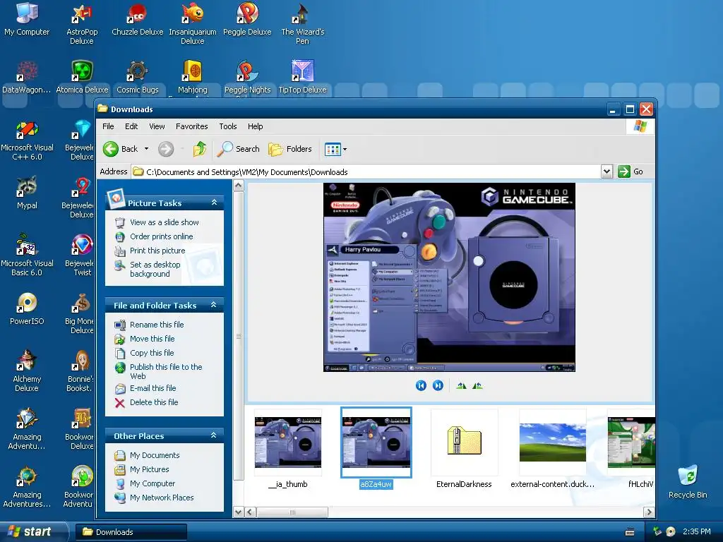This screenshot has height=542, width=723.
Task: Open Atomica Deluxe desktop icon
Action: 82,76
